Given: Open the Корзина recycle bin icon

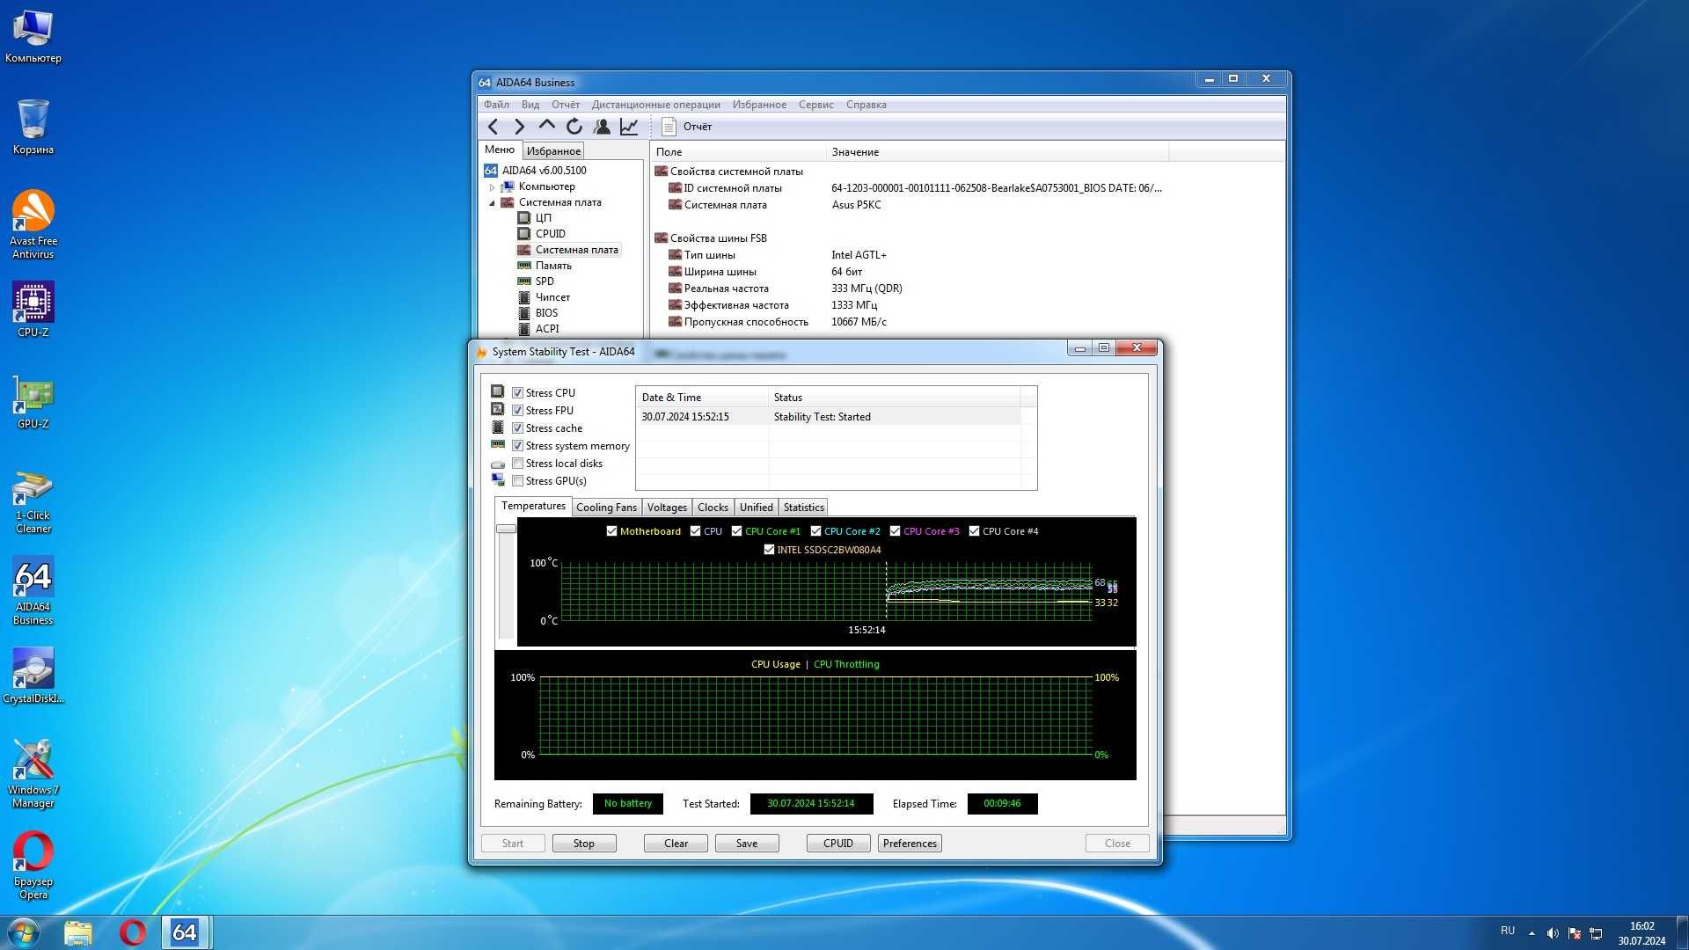Looking at the screenshot, I should pyautogui.click(x=33, y=127).
